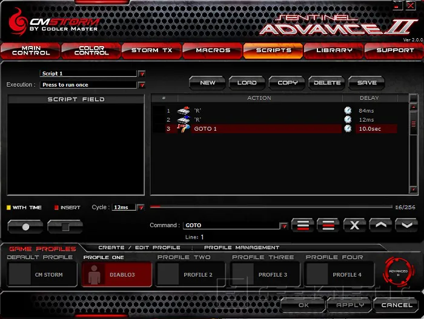
Task: Toggle the INSERT red checkbox
Action: pyautogui.click(x=56, y=208)
